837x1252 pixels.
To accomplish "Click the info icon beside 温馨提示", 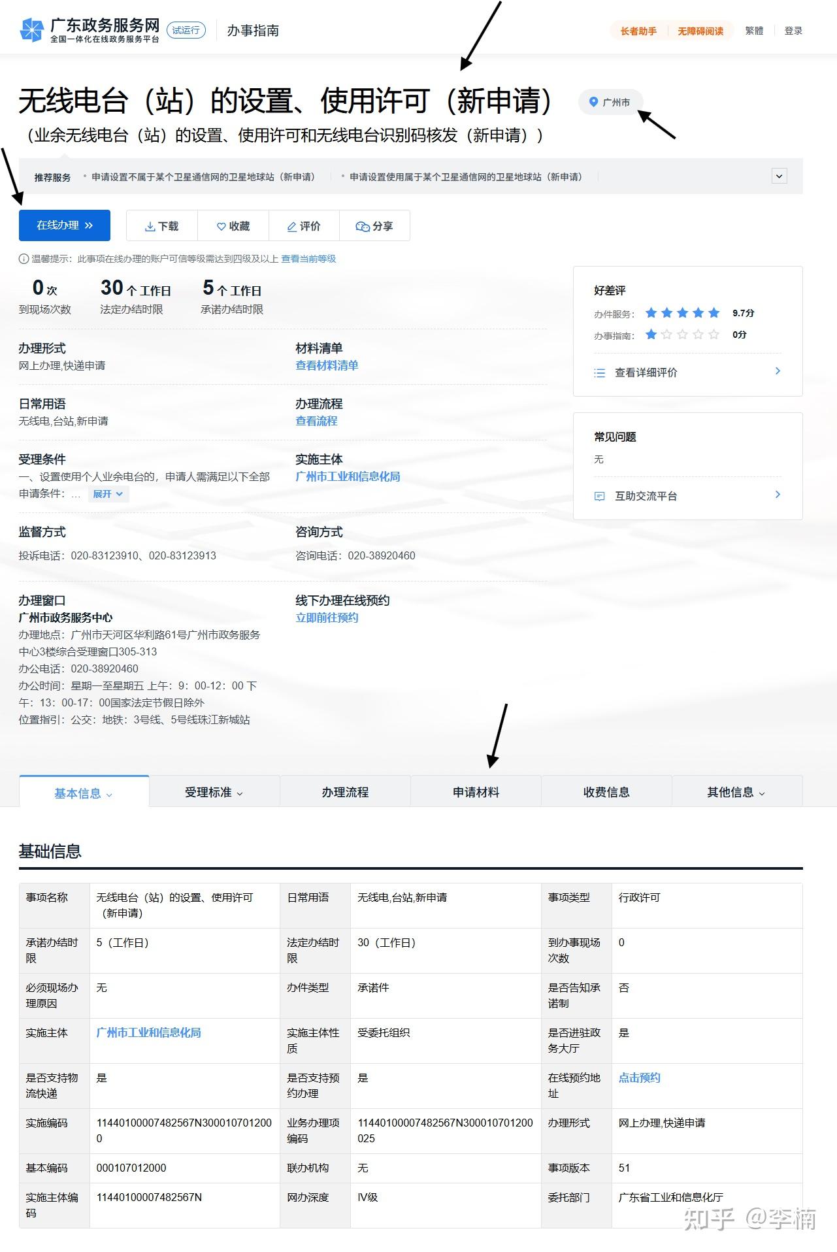I will click(24, 259).
